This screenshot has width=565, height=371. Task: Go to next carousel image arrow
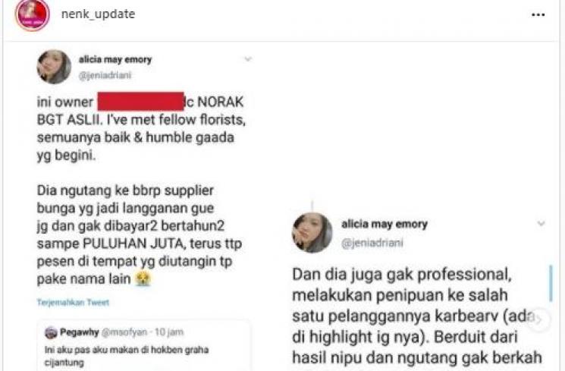click(538, 319)
